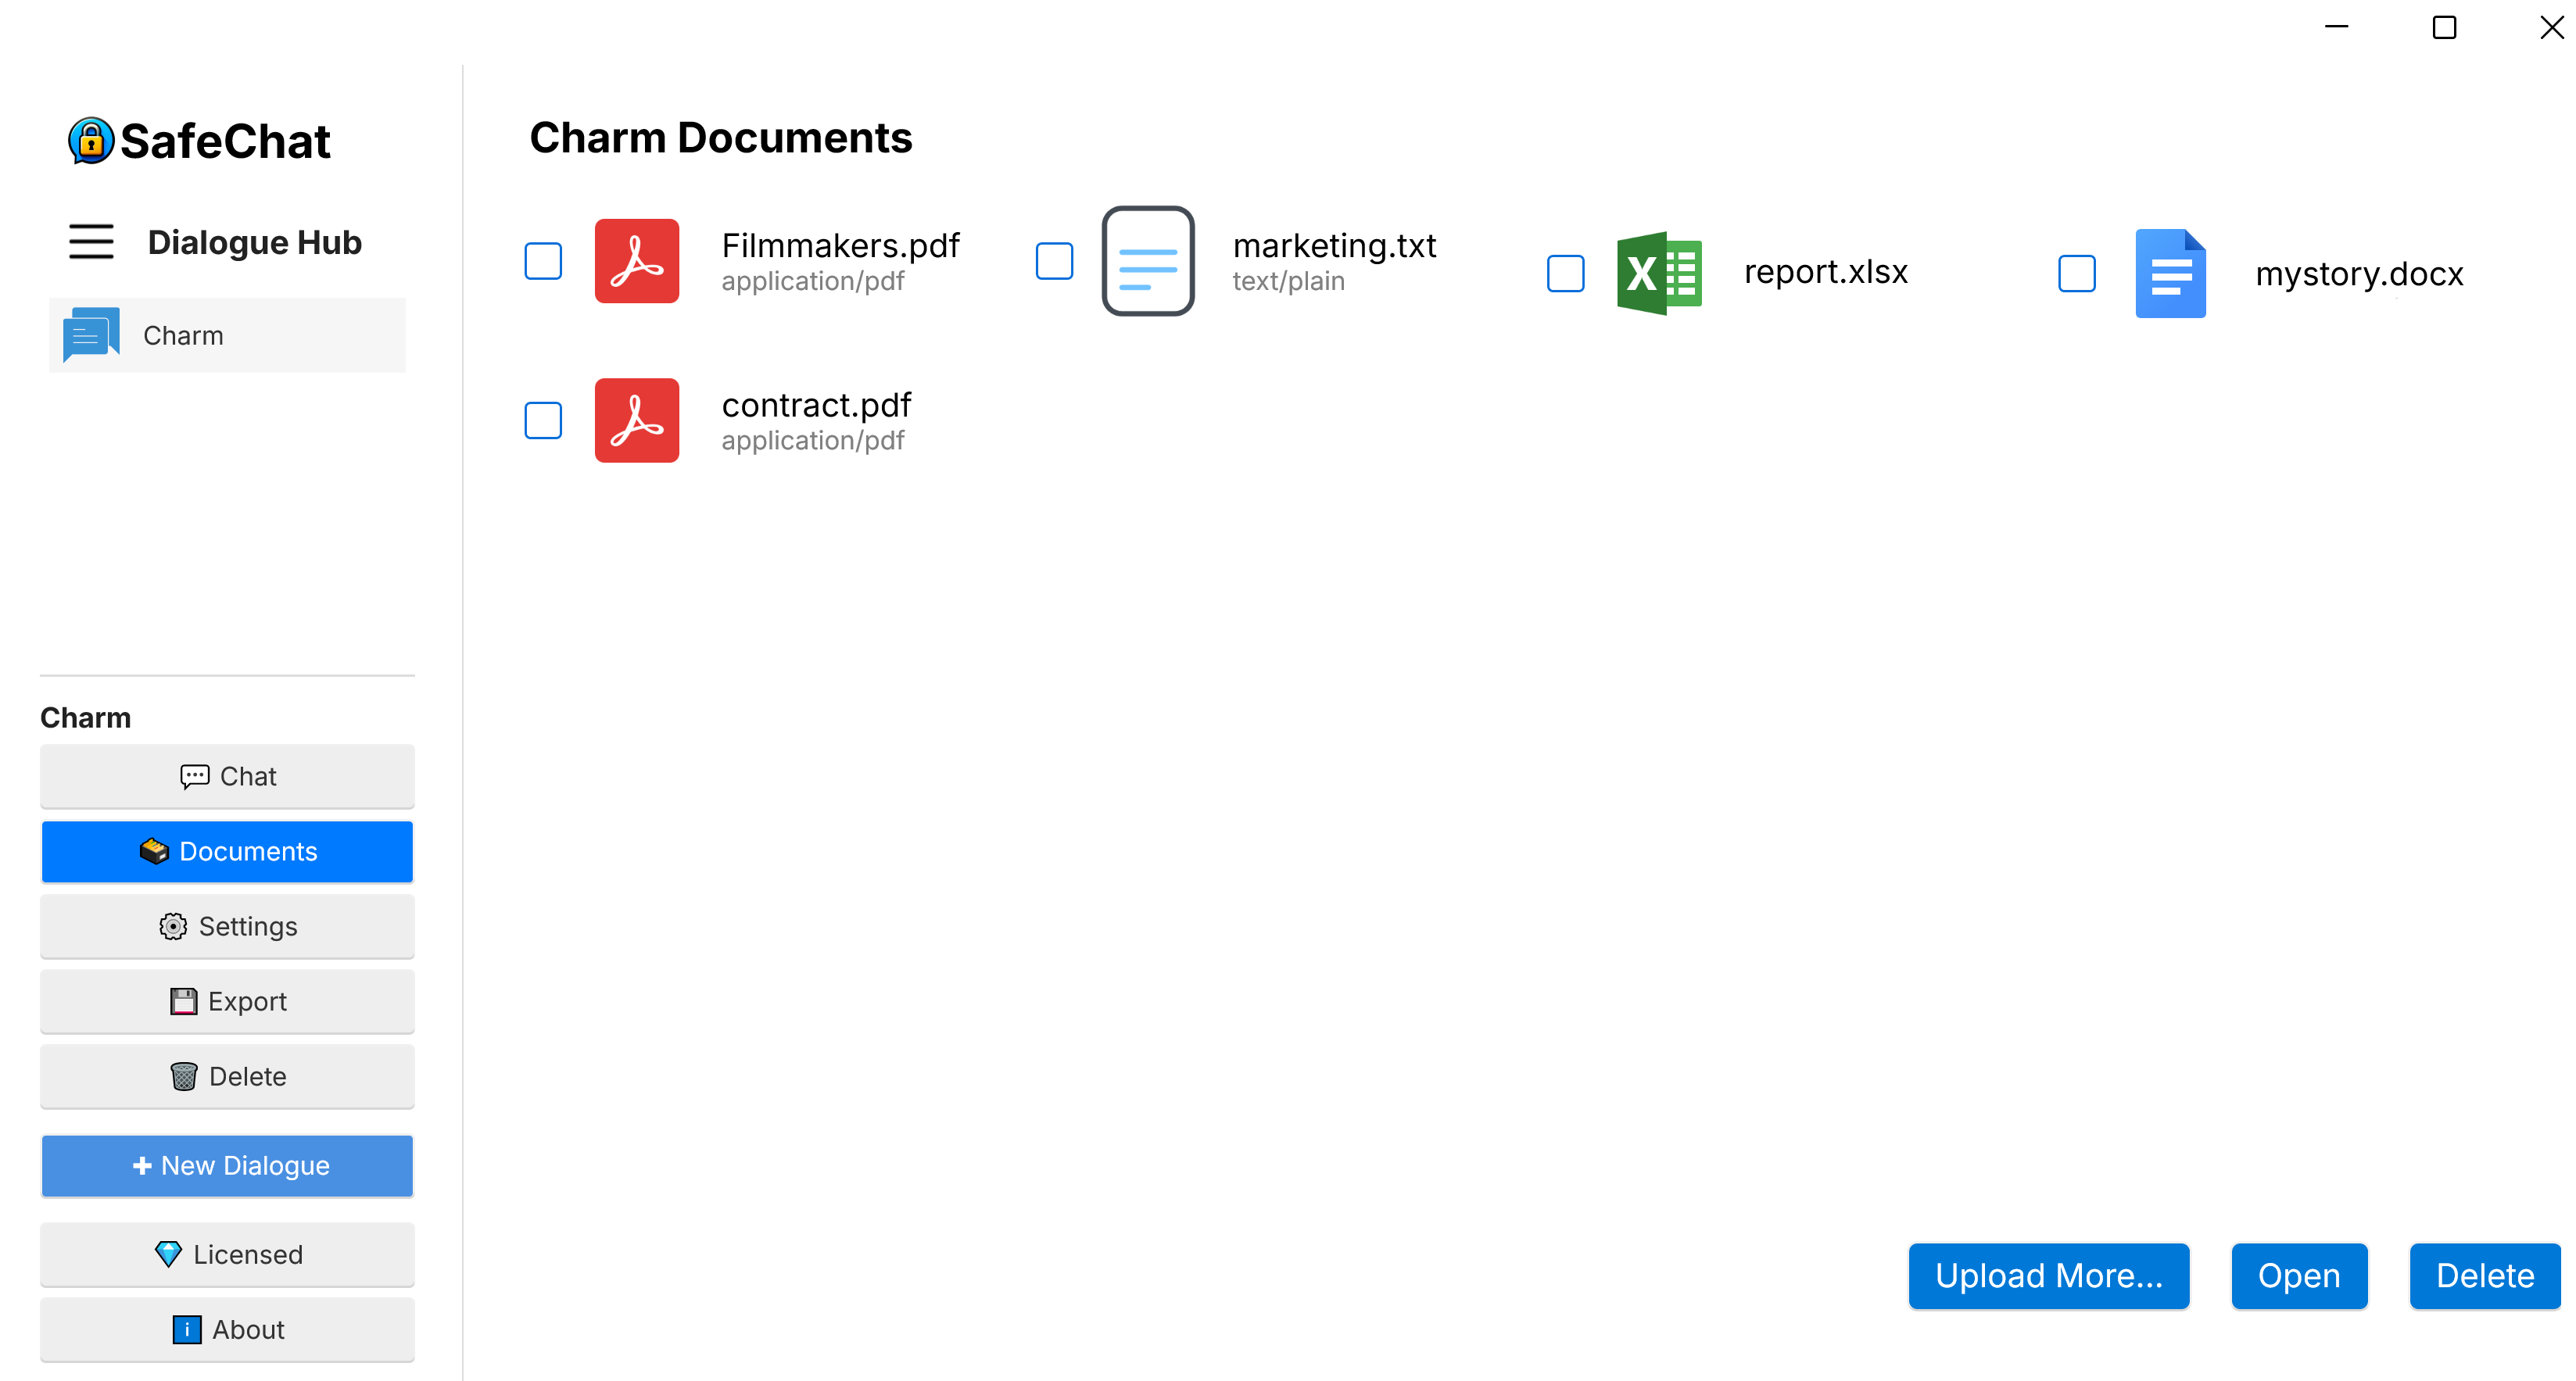Click the report.xlsx Excel icon
This screenshot has width=2576, height=1381.
pyautogui.click(x=1658, y=273)
